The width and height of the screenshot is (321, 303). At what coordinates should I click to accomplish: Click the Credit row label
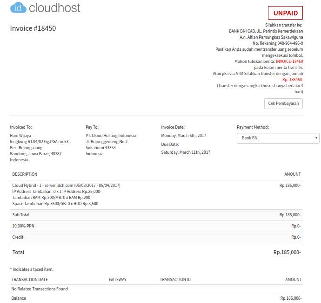(18, 237)
